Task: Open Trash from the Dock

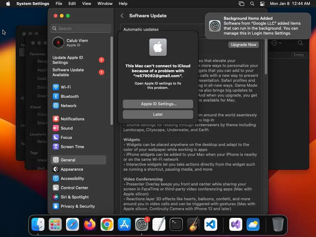Action: point(278,224)
